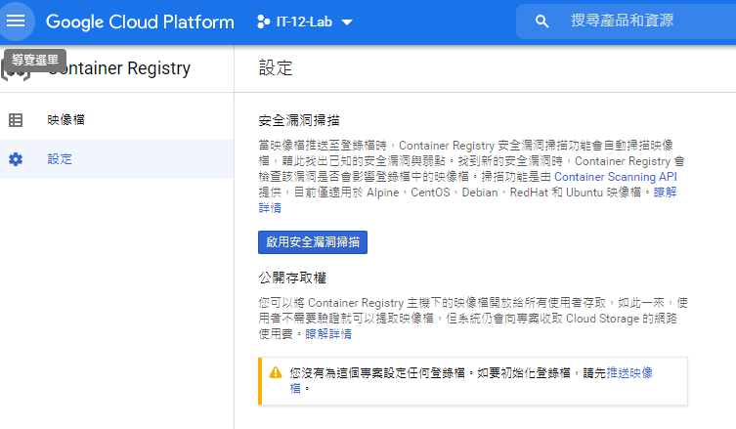Click the 安全漏洞掃描 section heading

299,120
